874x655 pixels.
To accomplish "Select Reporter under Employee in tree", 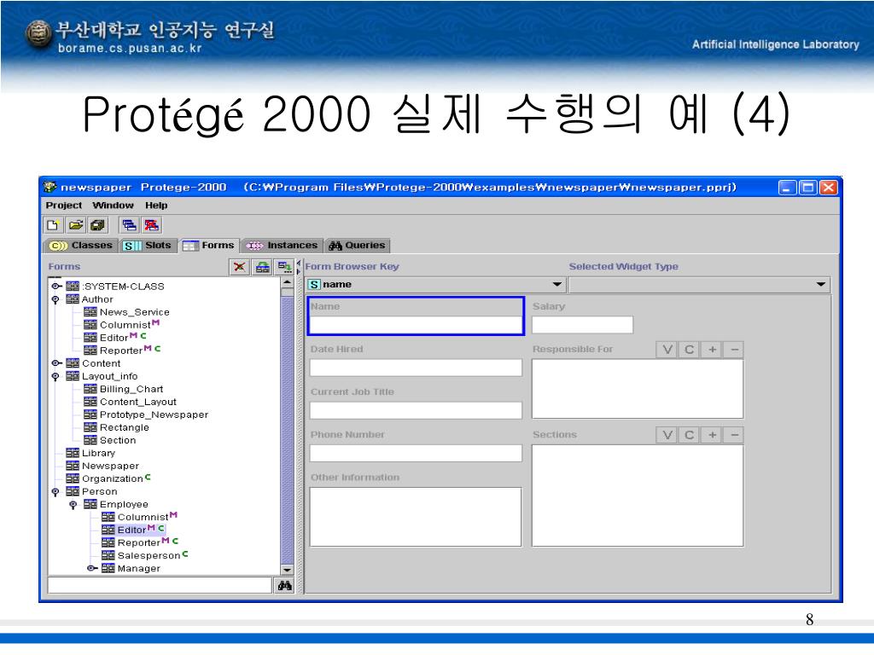I will coord(139,542).
